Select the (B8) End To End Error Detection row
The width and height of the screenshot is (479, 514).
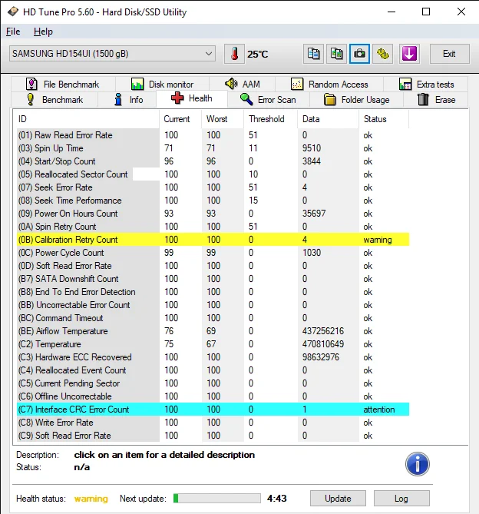tap(213, 292)
